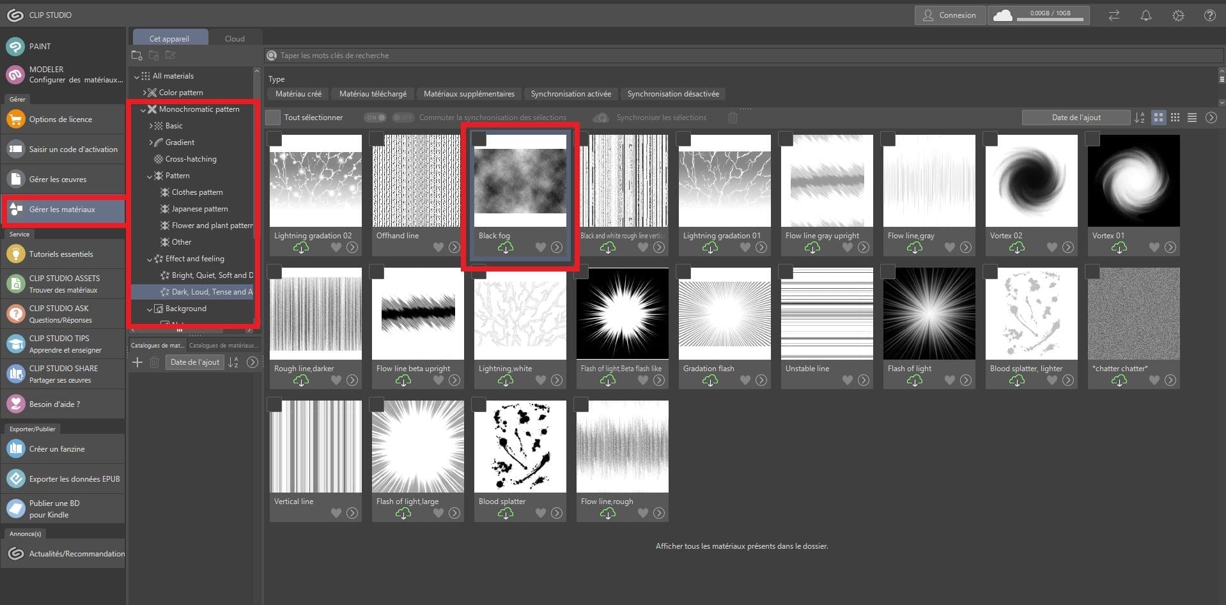
Task: Check the Offhand line checkbox
Action: pyautogui.click(x=376, y=139)
